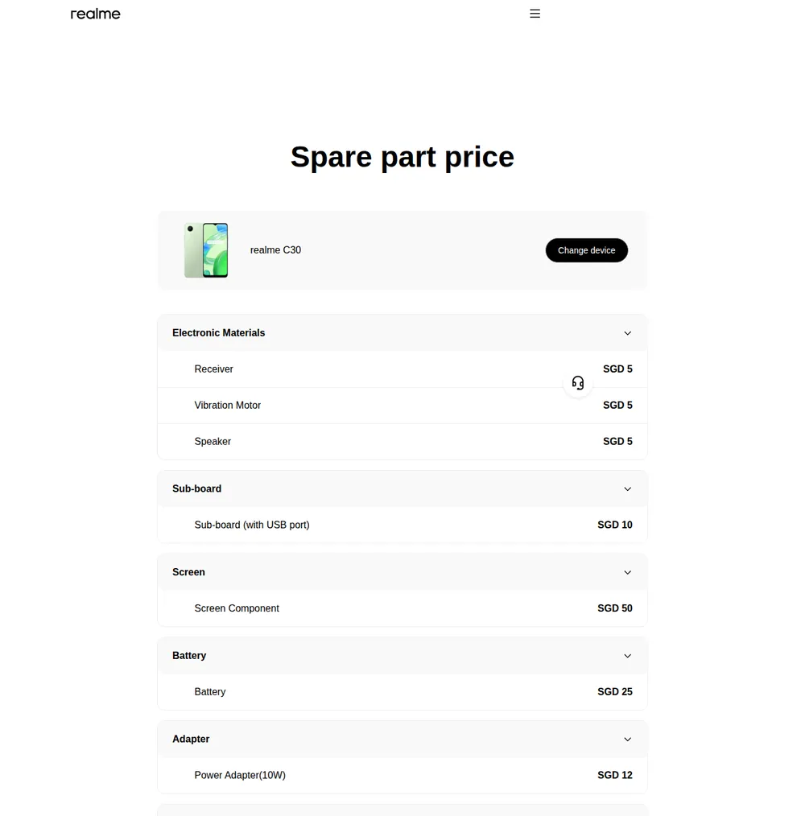Collapse the Adapter section chevron
Image resolution: width=805 pixels, height=816 pixels.
pyautogui.click(x=627, y=740)
